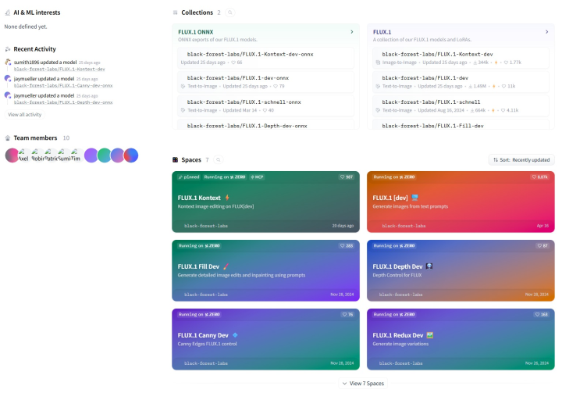The height and width of the screenshot is (393, 562).
Task: Click the heart count on FLUX.1 Redux Dev
Action: 541,314
